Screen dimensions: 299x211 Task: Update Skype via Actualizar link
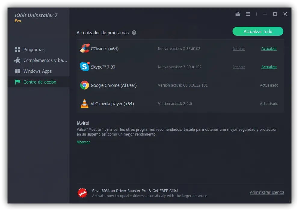(x=269, y=67)
